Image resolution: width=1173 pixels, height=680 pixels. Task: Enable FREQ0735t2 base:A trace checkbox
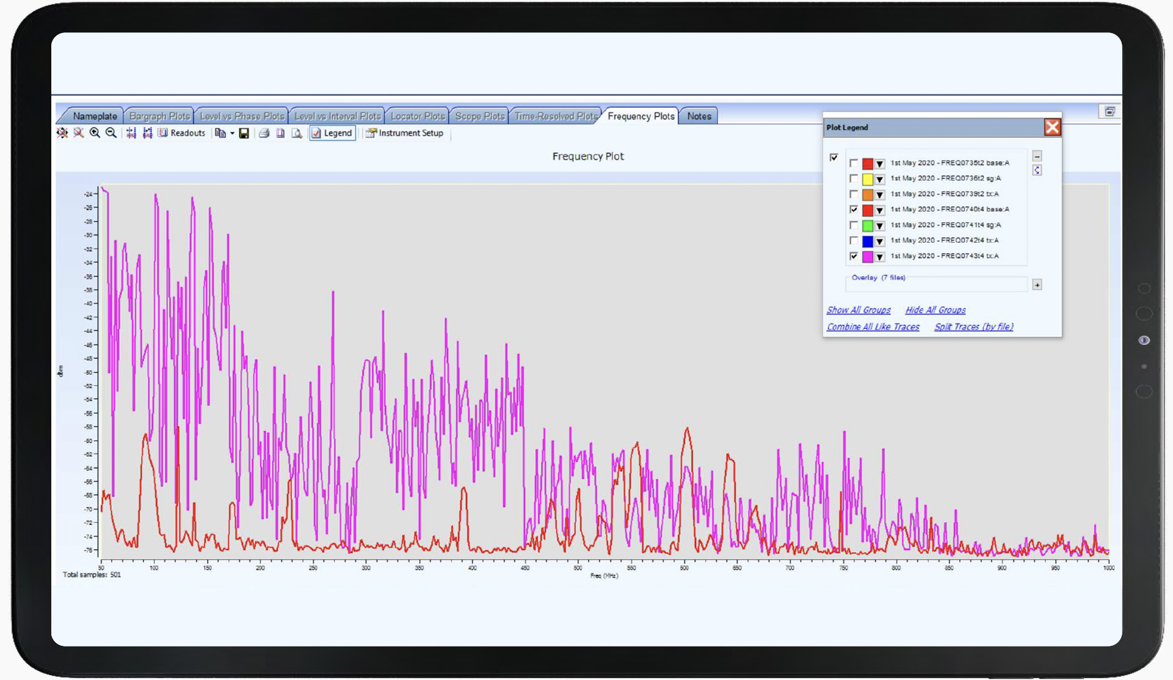point(854,164)
